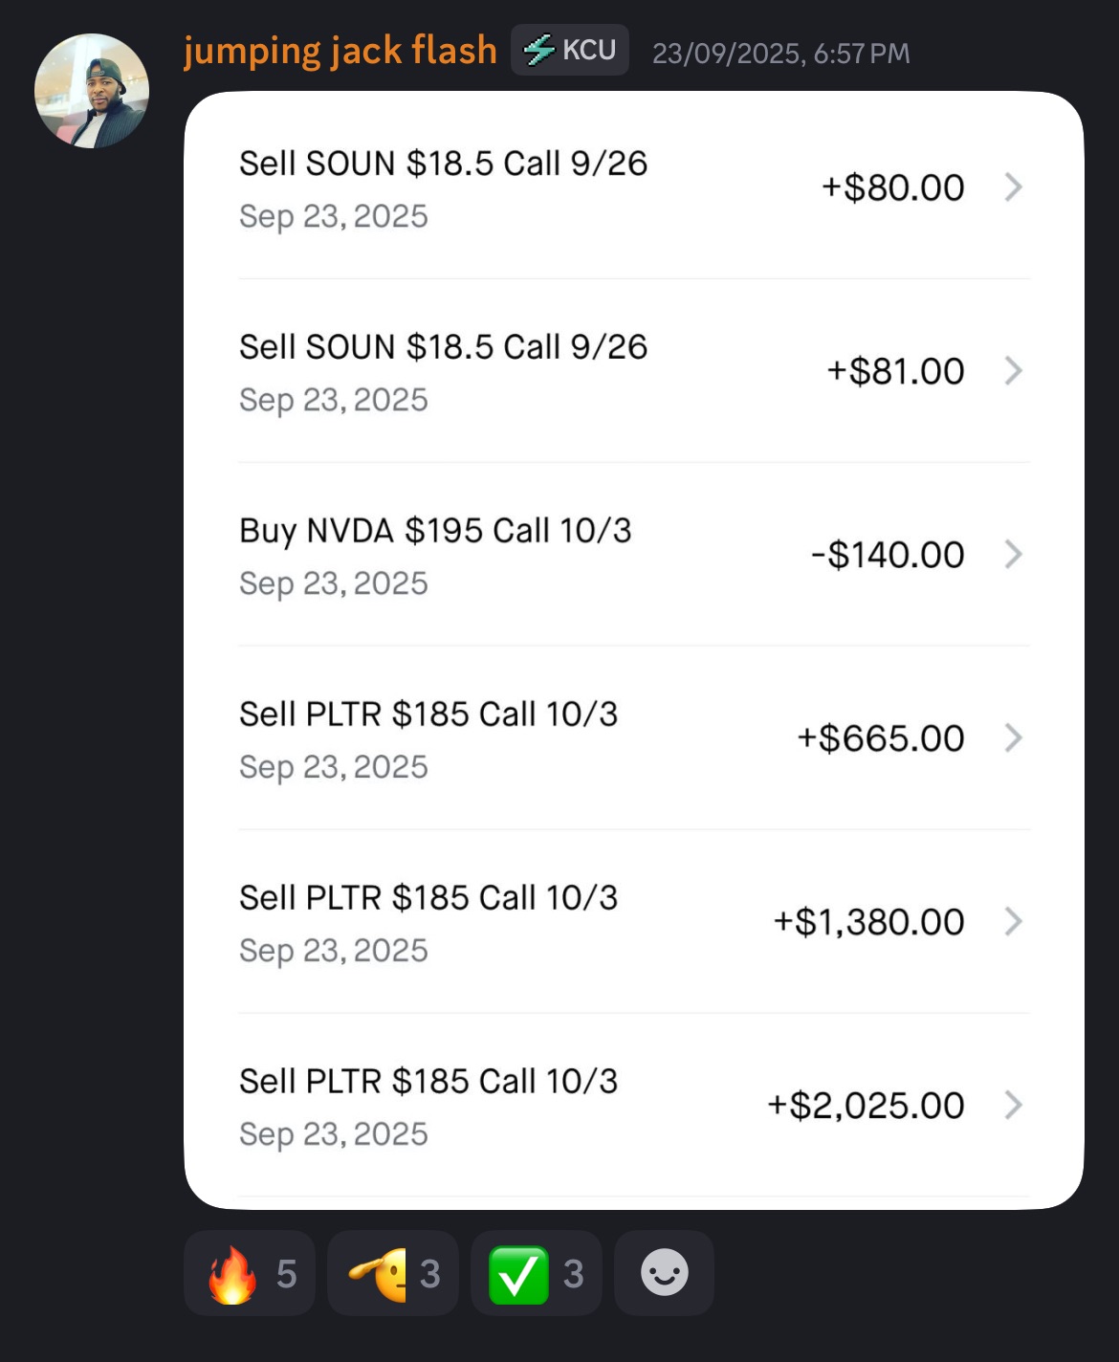Image resolution: width=1119 pixels, height=1362 pixels.
Task: Toggle the fire emoji reaction
Action: [250, 1273]
